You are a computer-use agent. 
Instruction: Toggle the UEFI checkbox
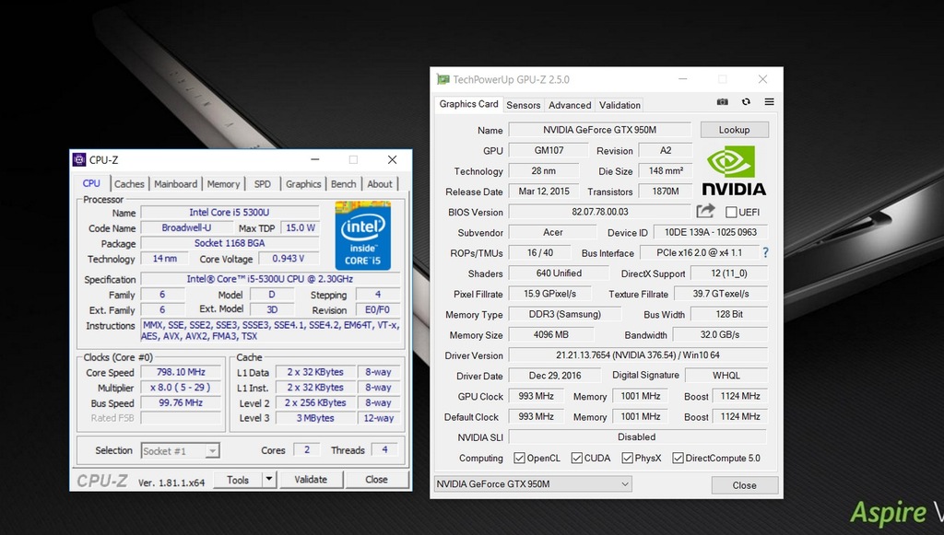click(x=731, y=213)
